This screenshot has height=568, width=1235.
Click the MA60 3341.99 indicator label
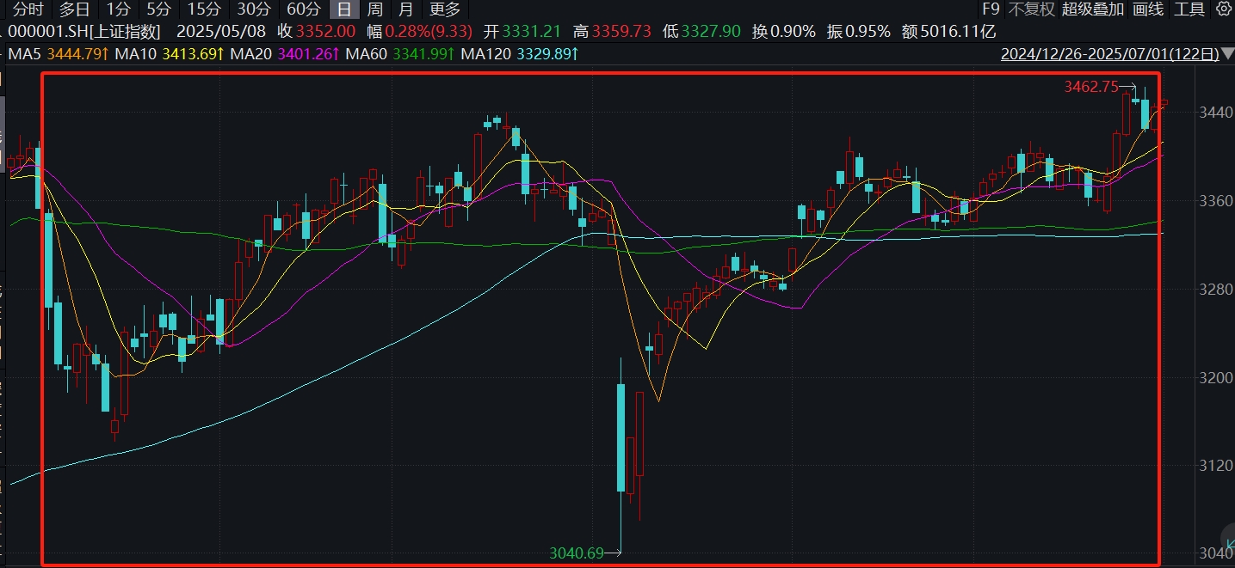click(x=400, y=55)
